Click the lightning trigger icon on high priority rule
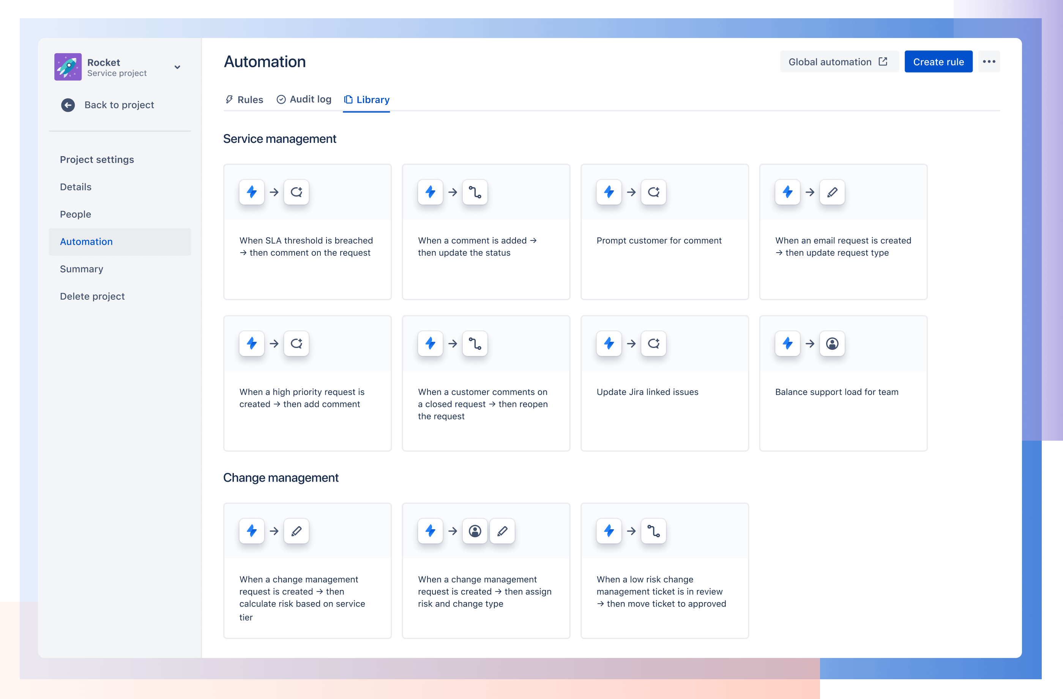This screenshot has width=1063, height=699. pos(252,344)
